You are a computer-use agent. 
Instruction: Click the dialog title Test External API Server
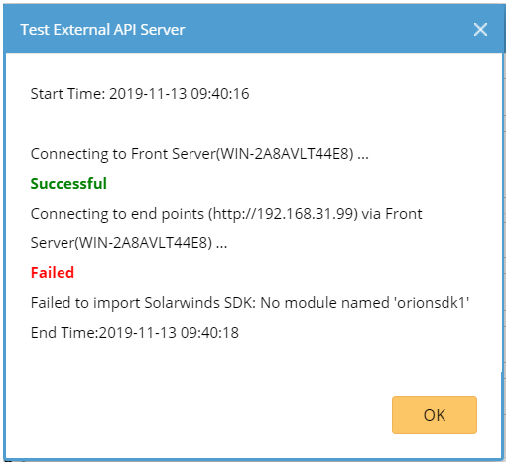[x=102, y=30]
